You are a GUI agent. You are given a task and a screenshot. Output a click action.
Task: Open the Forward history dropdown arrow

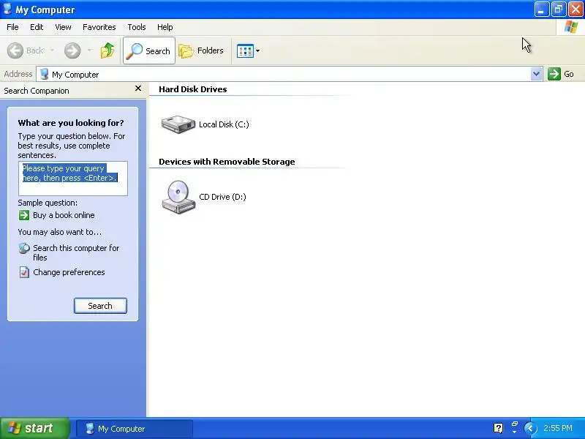click(89, 50)
